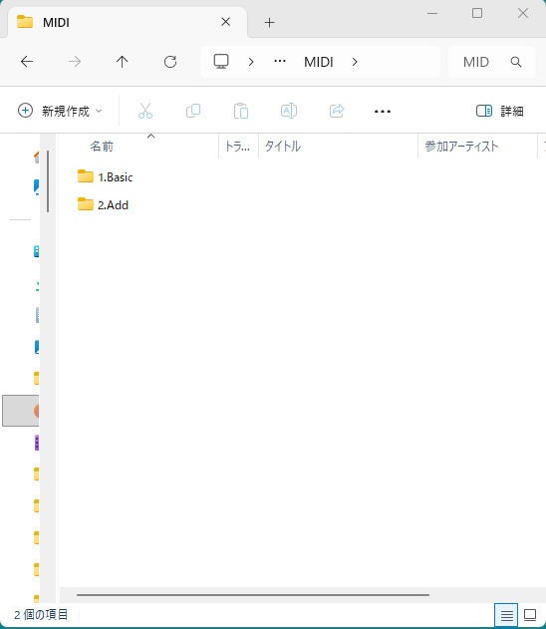This screenshot has height=629, width=546.
Task: Switch to details list view layout
Action: pos(506,615)
